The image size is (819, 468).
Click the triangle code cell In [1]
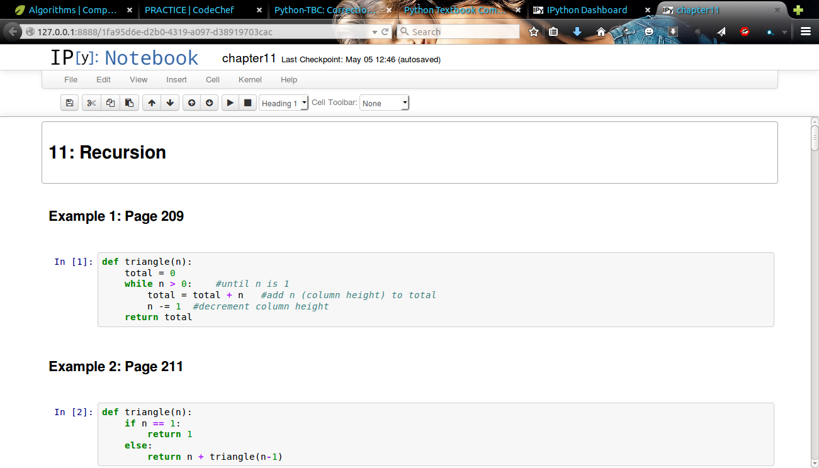pos(435,289)
